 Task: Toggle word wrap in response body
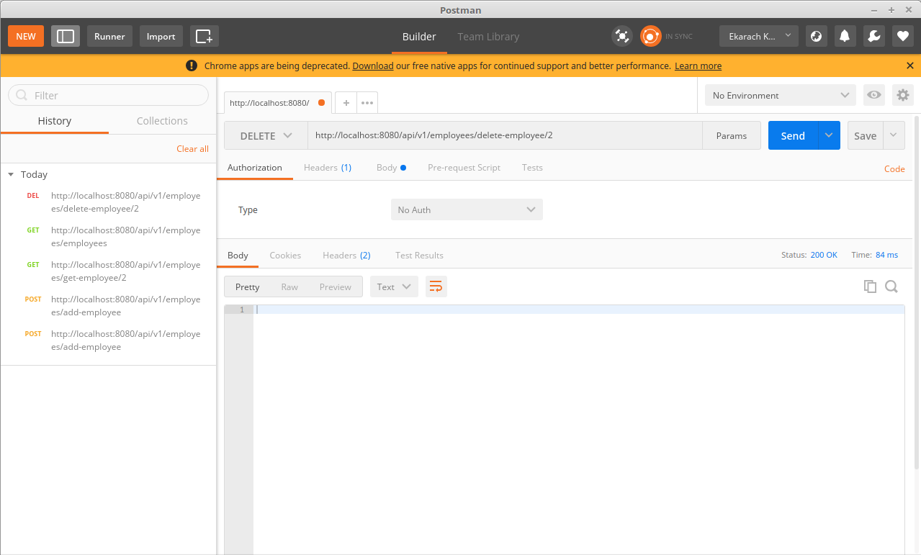point(436,286)
